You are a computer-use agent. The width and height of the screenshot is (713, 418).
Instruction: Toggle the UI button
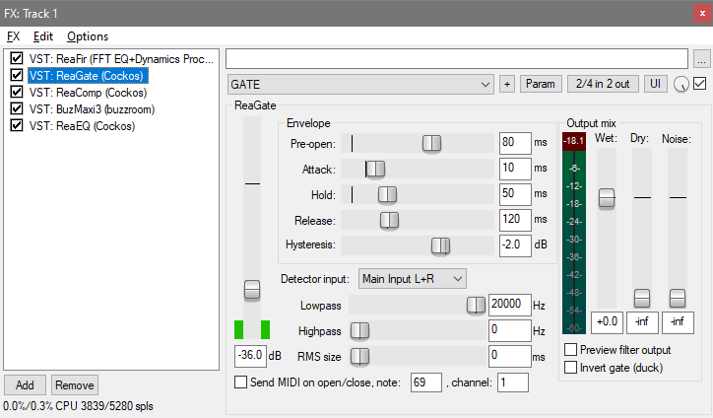655,85
